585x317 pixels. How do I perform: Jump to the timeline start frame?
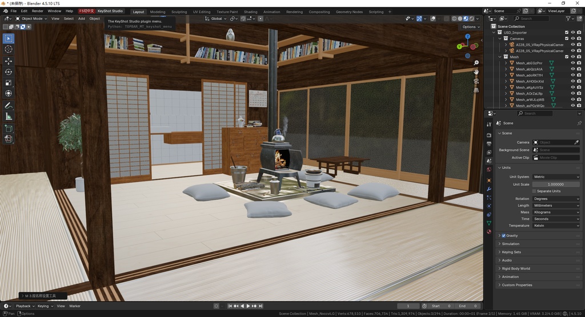230,306
